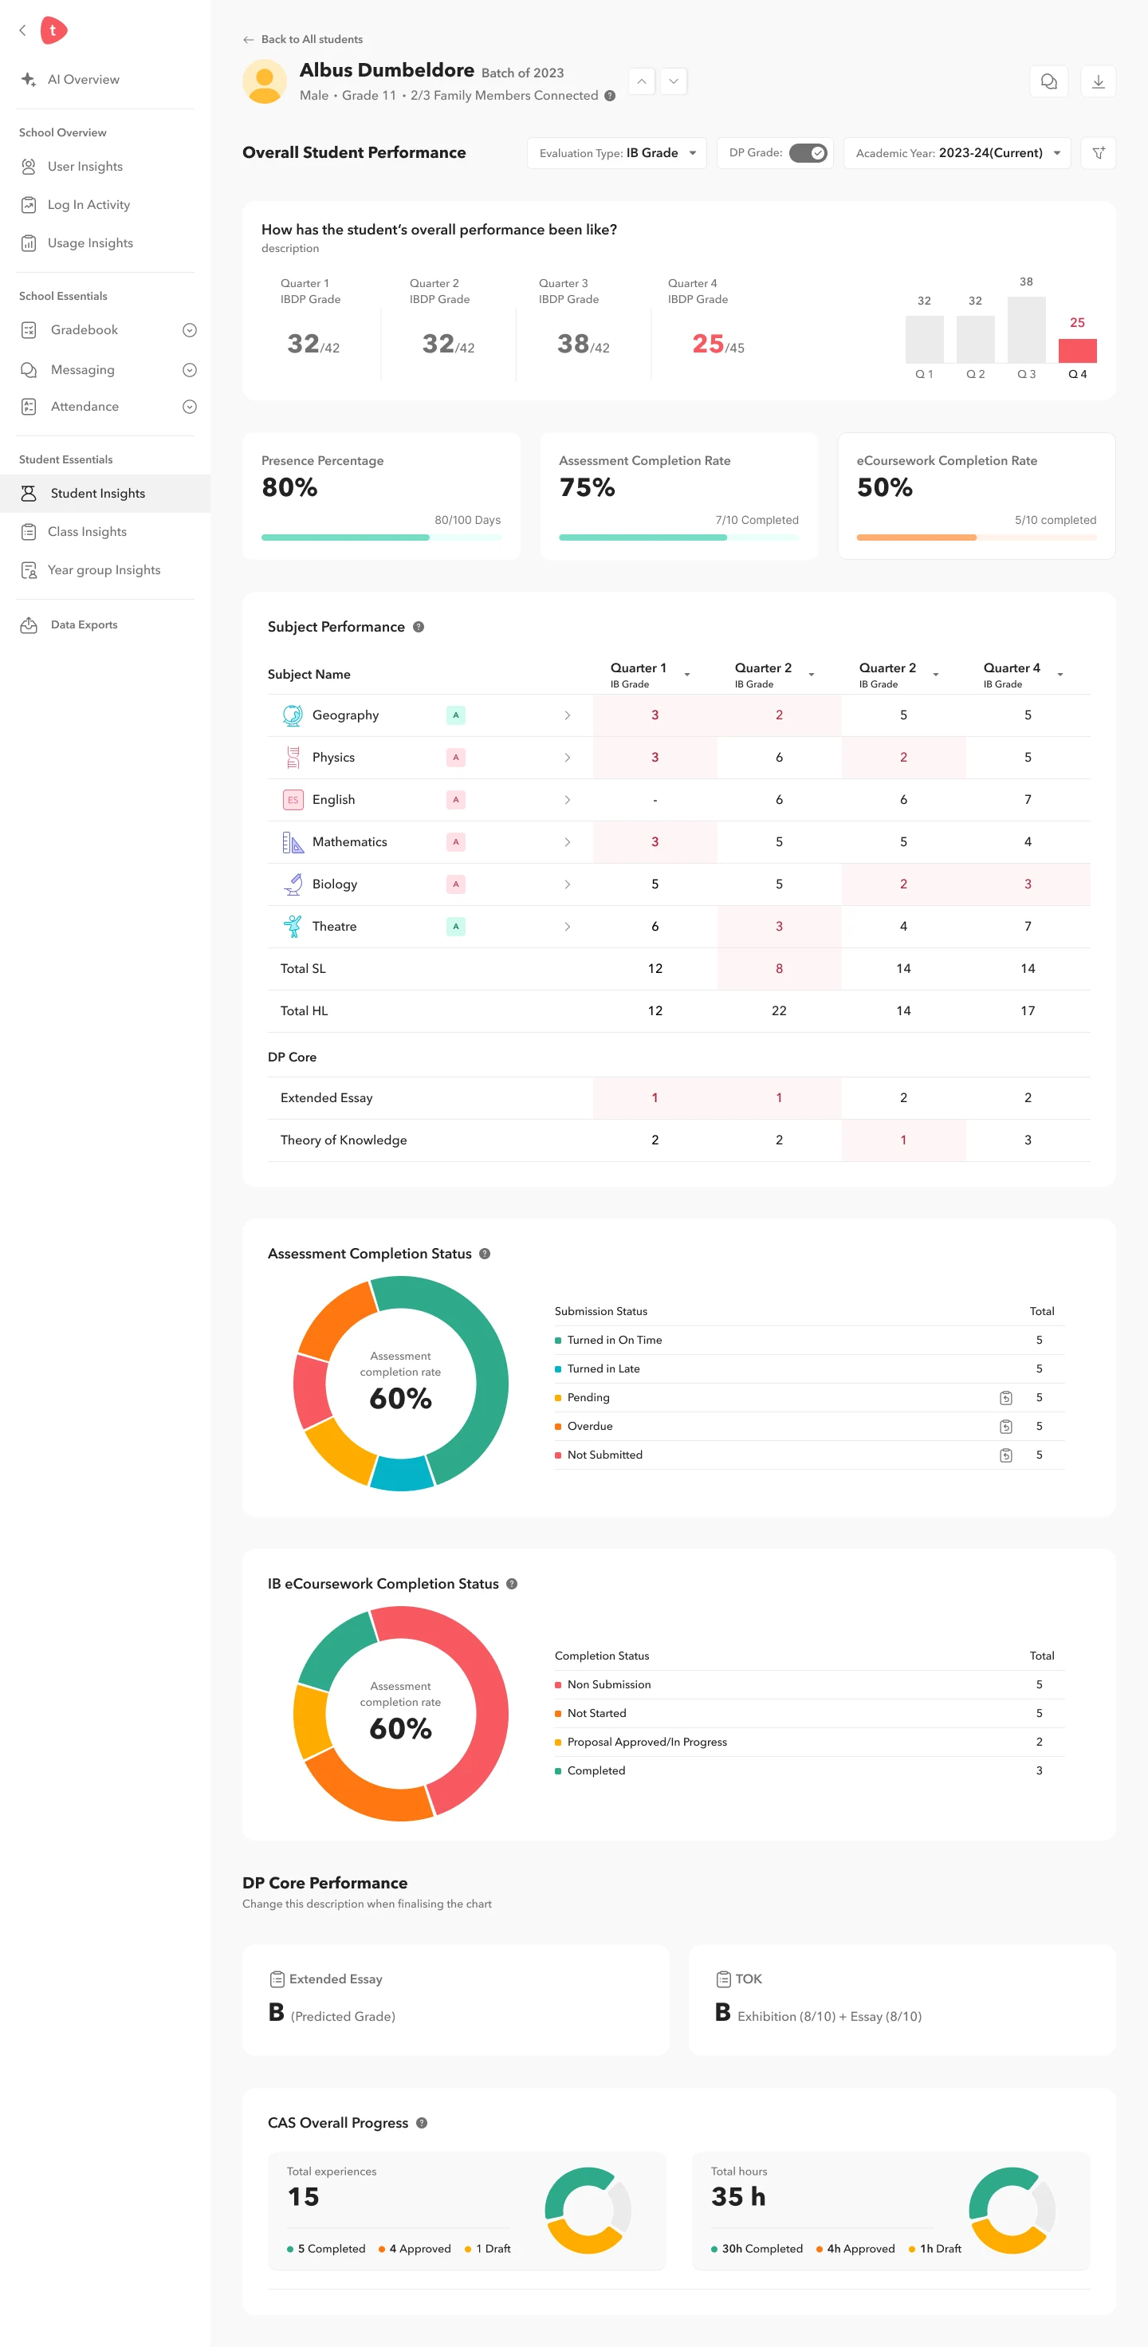Screen dimensions: 1148x2347
Task: Click Subject Performance help icon
Action: (419, 627)
